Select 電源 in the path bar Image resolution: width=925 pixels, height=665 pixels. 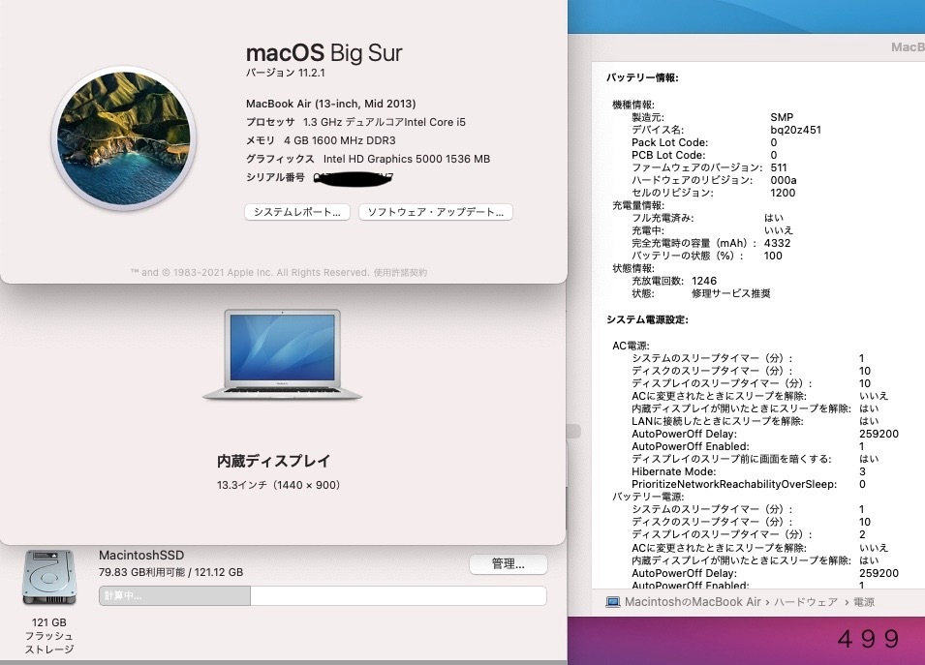point(864,602)
